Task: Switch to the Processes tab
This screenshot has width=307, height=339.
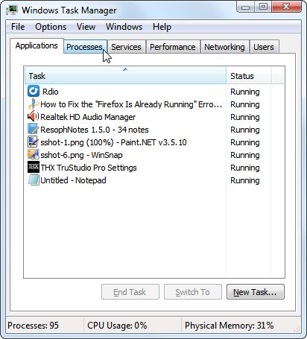Action: pyautogui.click(x=85, y=47)
